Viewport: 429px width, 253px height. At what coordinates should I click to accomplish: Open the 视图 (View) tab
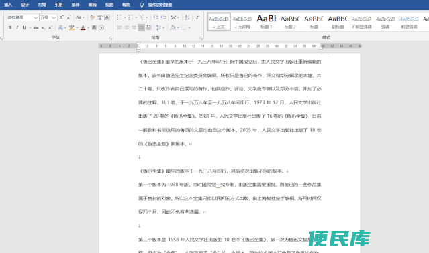(x=109, y=5)
